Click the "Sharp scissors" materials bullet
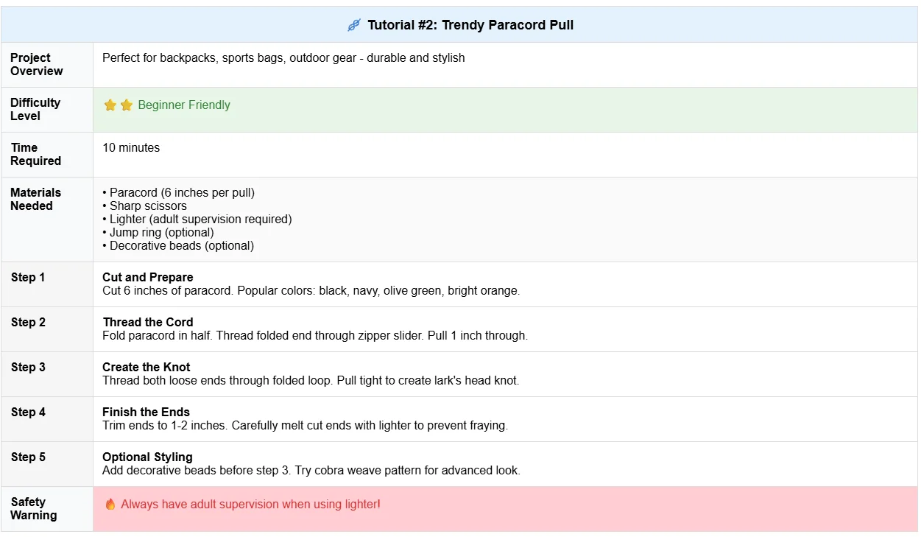921x537 pixels. (148, 206)
